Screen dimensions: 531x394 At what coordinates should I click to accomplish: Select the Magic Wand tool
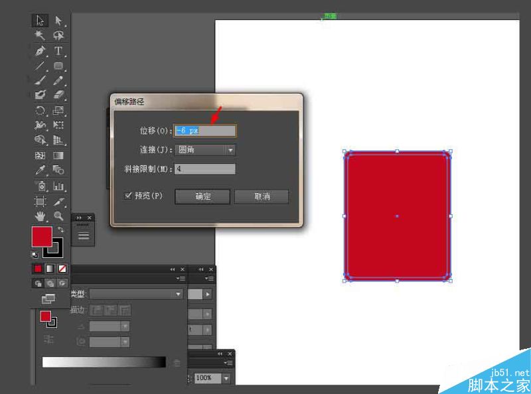[x=40, y=35]
